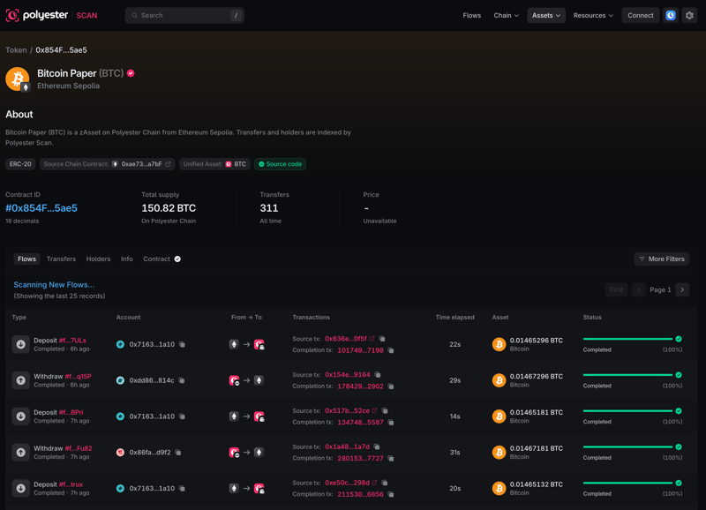The image size is (706, 510).
Task: Click the First page button
Action: 616,290
